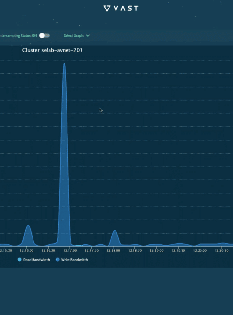Click the 12.18.00 time axis label

point(113,251)
